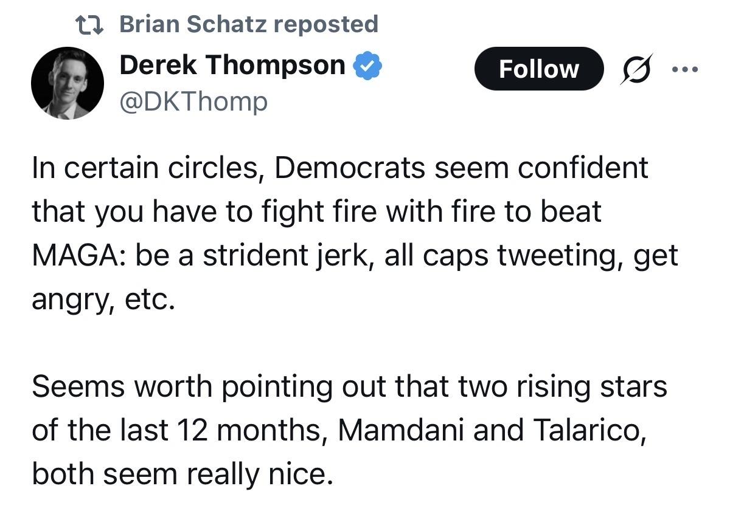Click the name "Talarico" in the tweet
The image size is (730, 514).
(587, 430)
